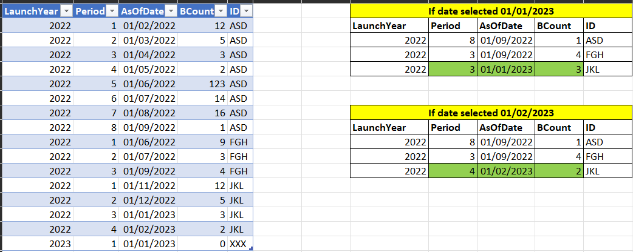
Task: Select cell with date 01/02/2022
Action: (x=148, y=26)
